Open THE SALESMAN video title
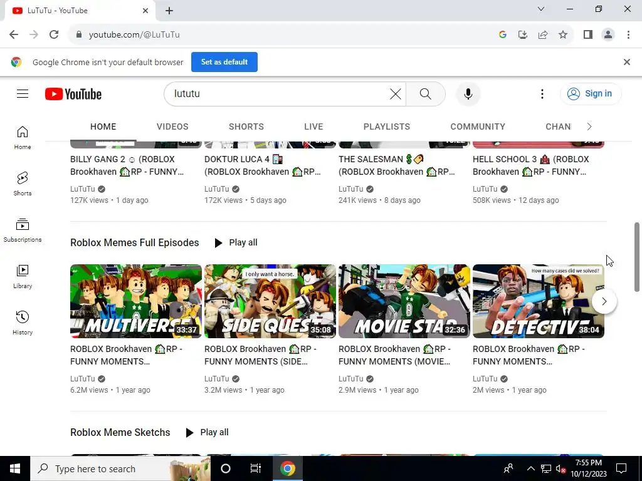This screenshot has width=642, height=481. [396, 165]
